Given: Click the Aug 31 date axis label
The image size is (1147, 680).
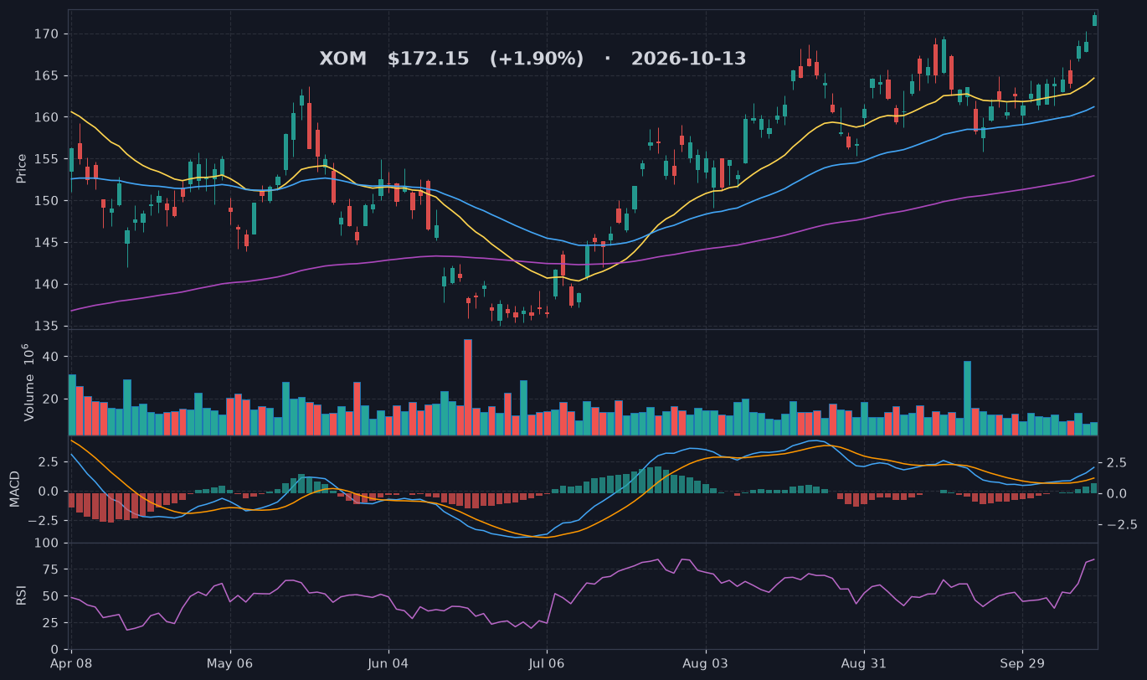Looking at the screenshot, I should pos(864,663).
